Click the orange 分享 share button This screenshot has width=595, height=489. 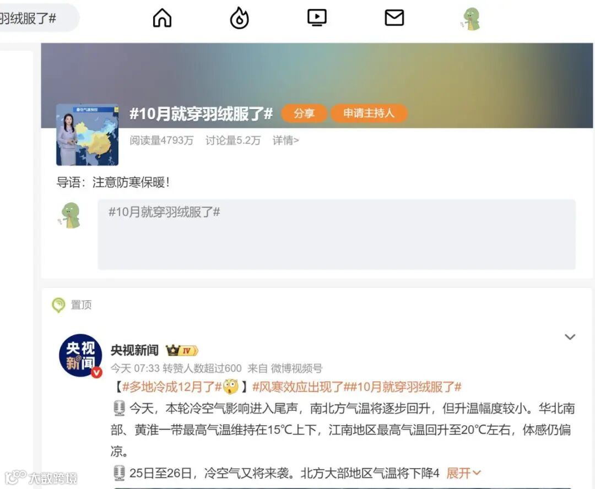pyautogui.click(x=304, y=113)
